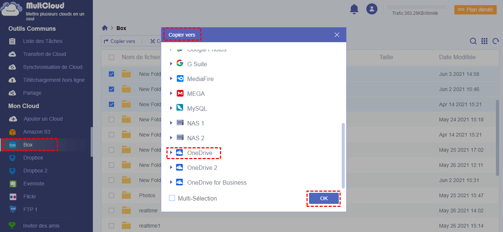Click the sidebar scrollbar thumb
This screenshot has width=503, height=232.
(91, 142)
